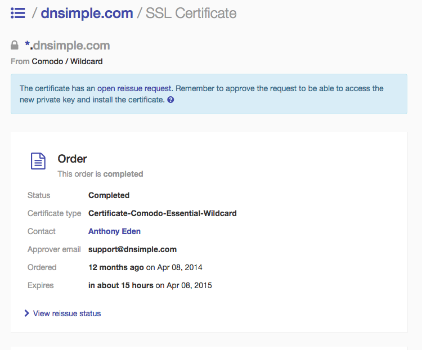Click the Approver email label
The width and height of the screenshot is (422, 350).
[x=54, y=249]
